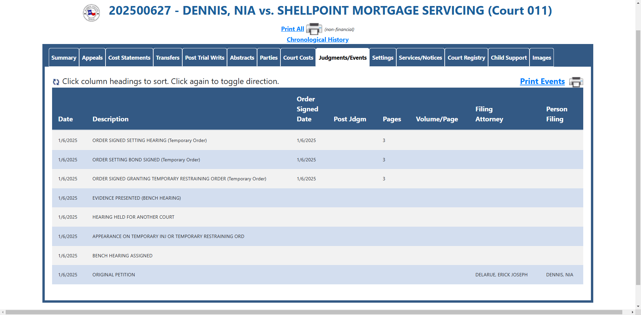Viewport: 641px width, 315px height.
Task: Click date cell of Original Petition row
Action: click(68, 275)
